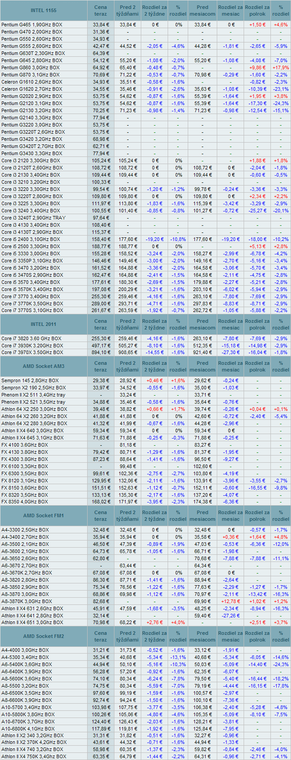Click the INTEL 1155 section header

pos(44,11)
